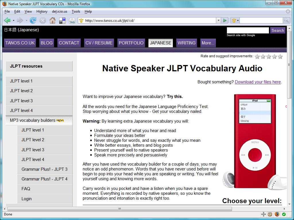
Task: Open the MP3 vocabulary builders sidebar item
Action: (39, 120)
